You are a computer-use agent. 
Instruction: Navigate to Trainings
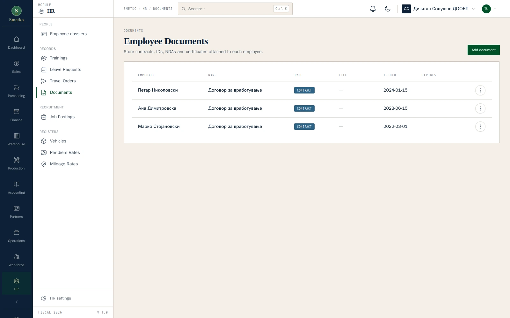click(x=73, y=58)
